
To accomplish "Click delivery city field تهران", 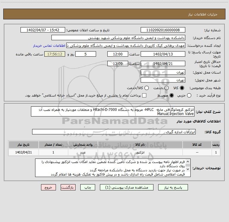I will [163, 80].
